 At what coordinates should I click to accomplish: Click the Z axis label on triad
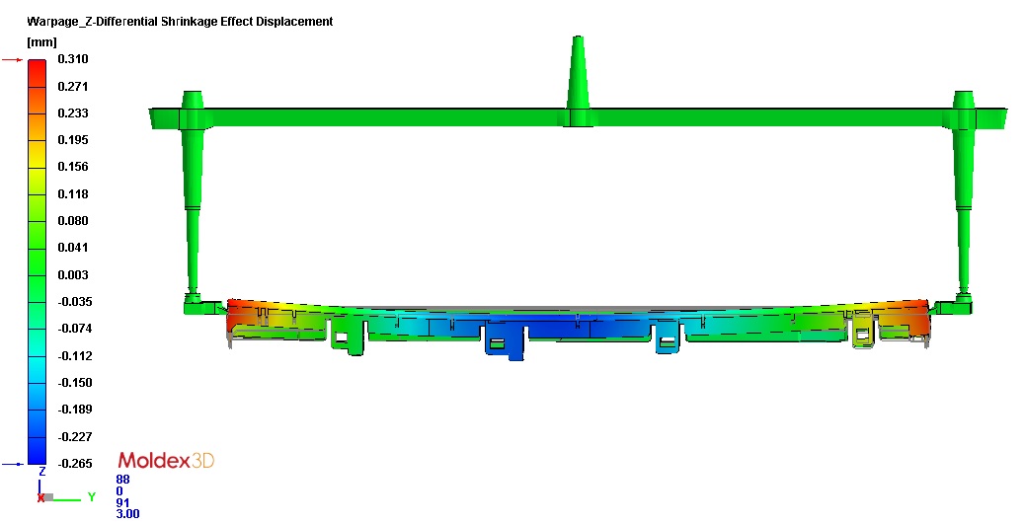[x=42, y=471]
